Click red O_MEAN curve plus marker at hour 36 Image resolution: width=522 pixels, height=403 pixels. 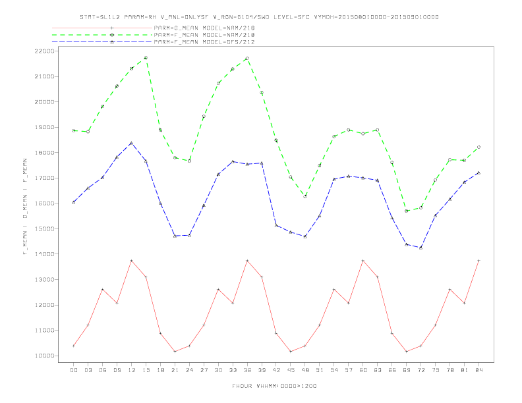(247, 261)
